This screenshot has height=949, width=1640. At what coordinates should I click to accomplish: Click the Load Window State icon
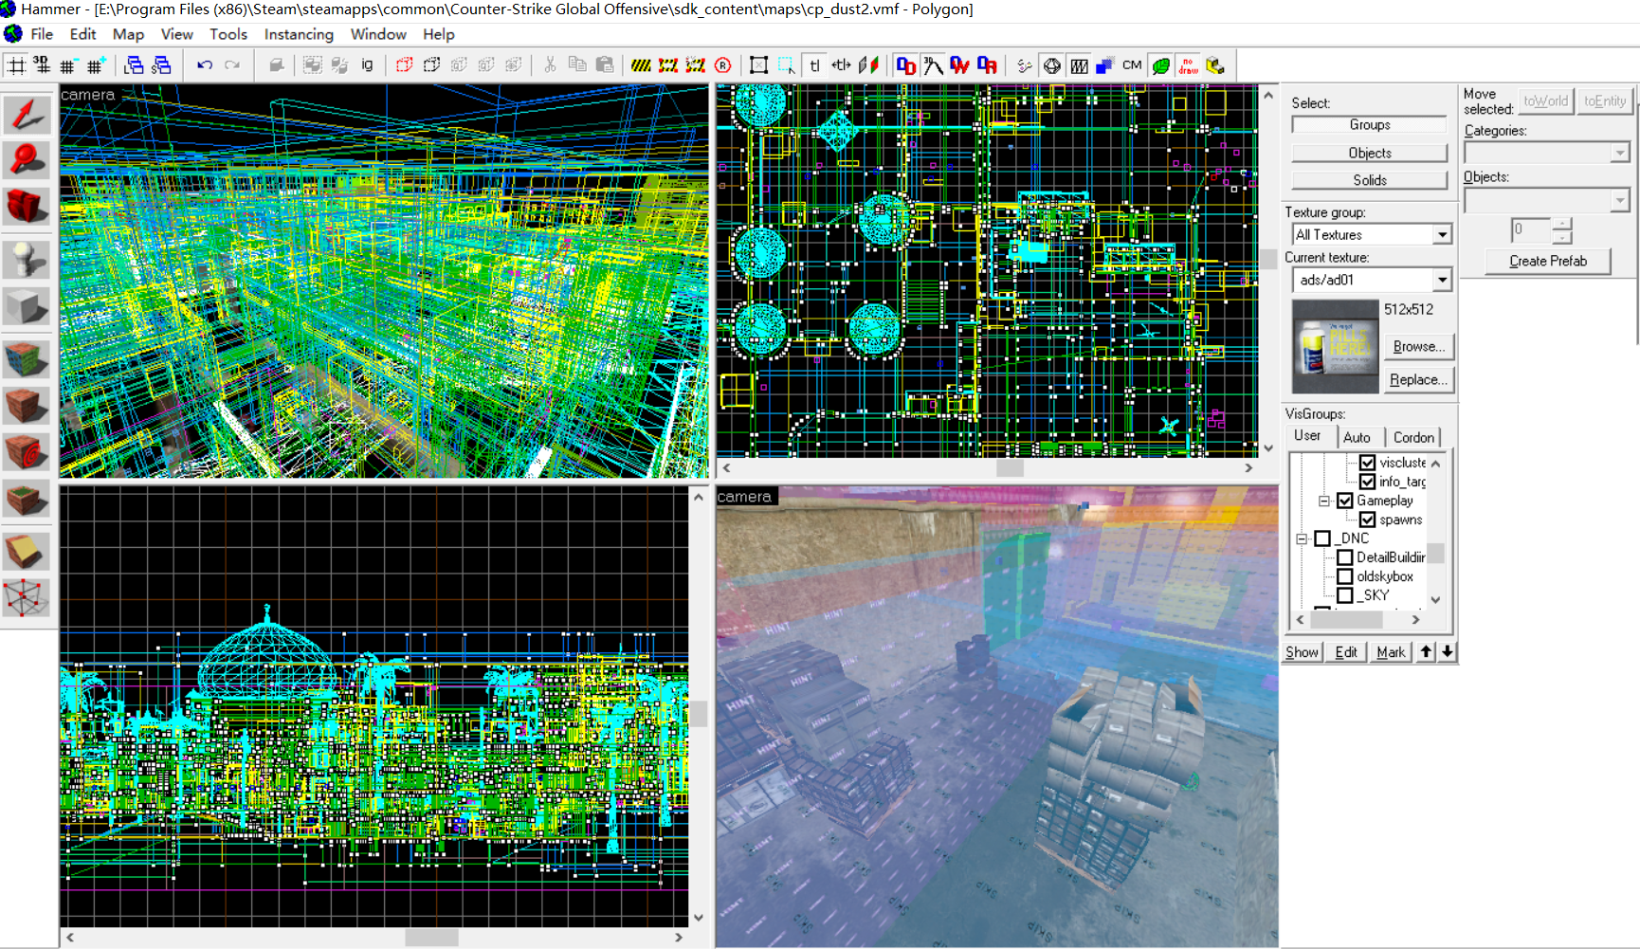click(x=134, y=65)
